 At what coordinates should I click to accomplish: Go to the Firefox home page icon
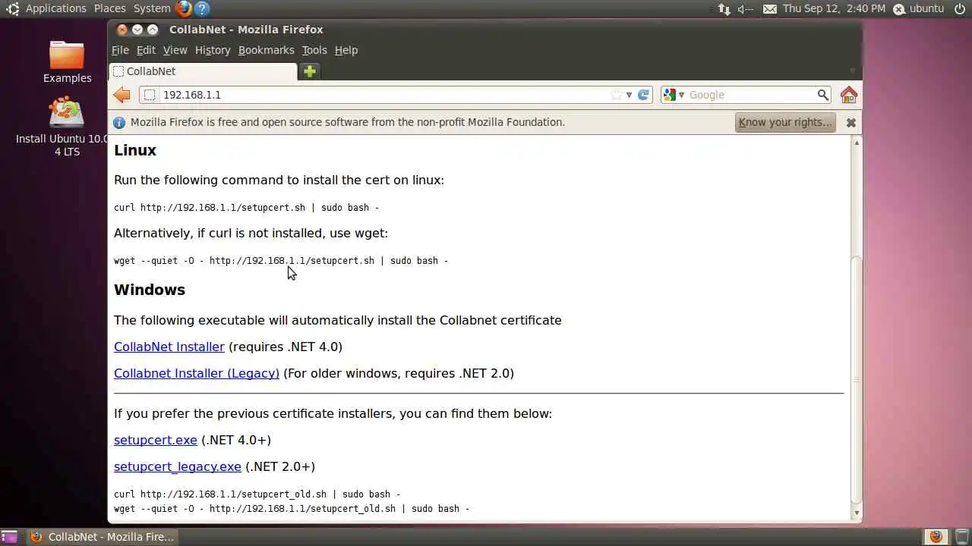click(x=849, y=95)
